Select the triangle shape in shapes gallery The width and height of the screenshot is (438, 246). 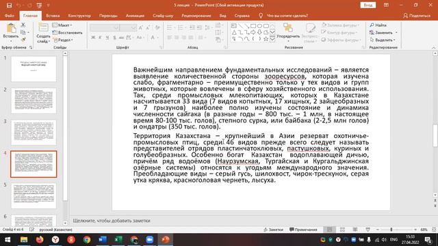click(x=234, y=32)
